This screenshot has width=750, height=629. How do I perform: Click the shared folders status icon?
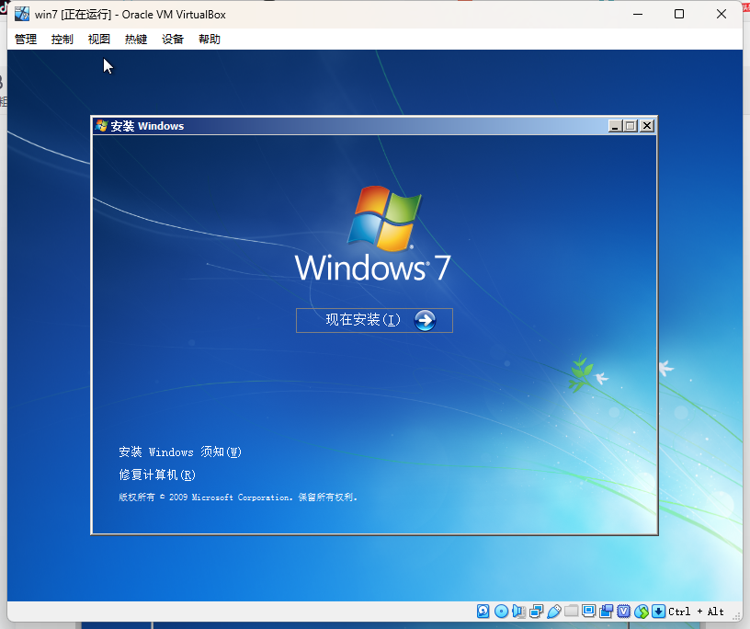[x=572, y=612]
